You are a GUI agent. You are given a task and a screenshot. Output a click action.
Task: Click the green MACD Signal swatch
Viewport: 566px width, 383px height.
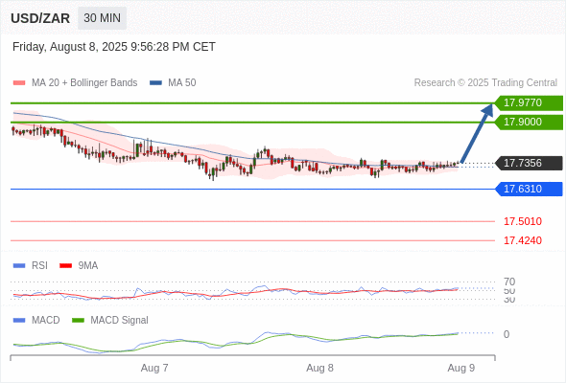point(78,320)
